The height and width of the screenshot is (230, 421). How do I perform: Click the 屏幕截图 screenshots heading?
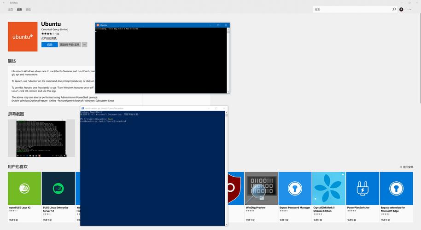point(16,114)
